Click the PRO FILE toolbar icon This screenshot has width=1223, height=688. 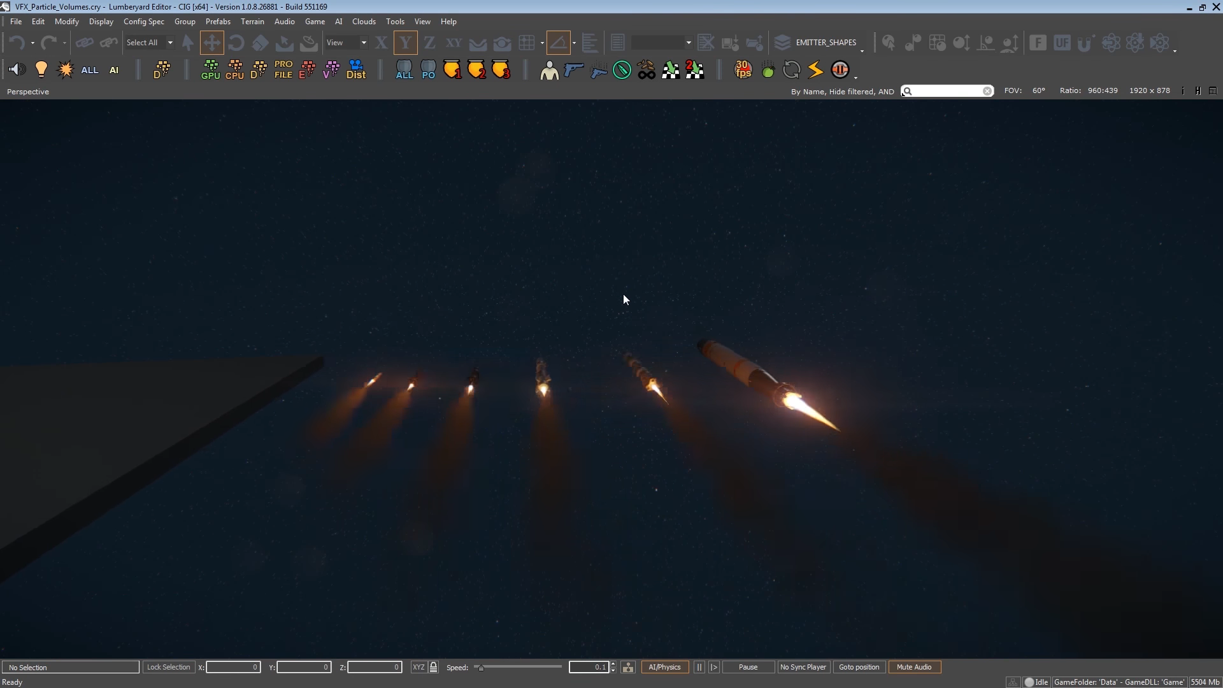click(283, 69)
